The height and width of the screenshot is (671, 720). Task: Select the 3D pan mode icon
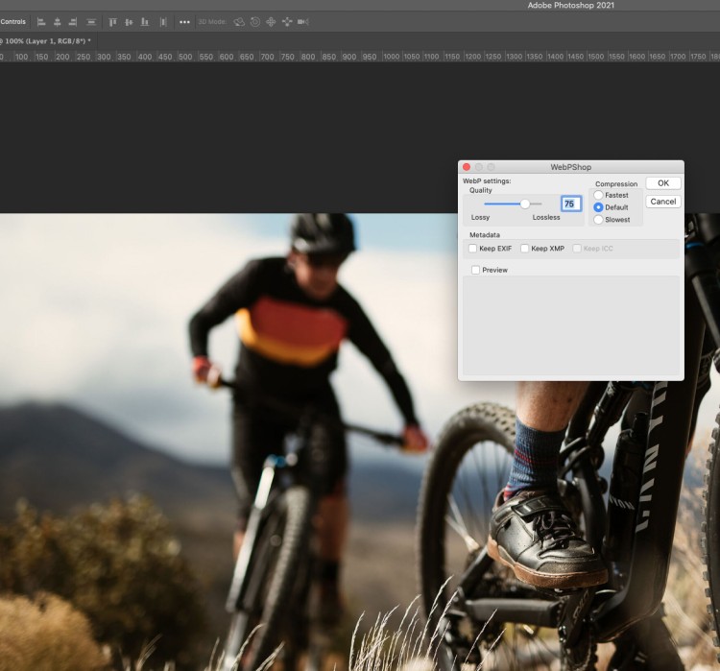click(x=271, y=21)
